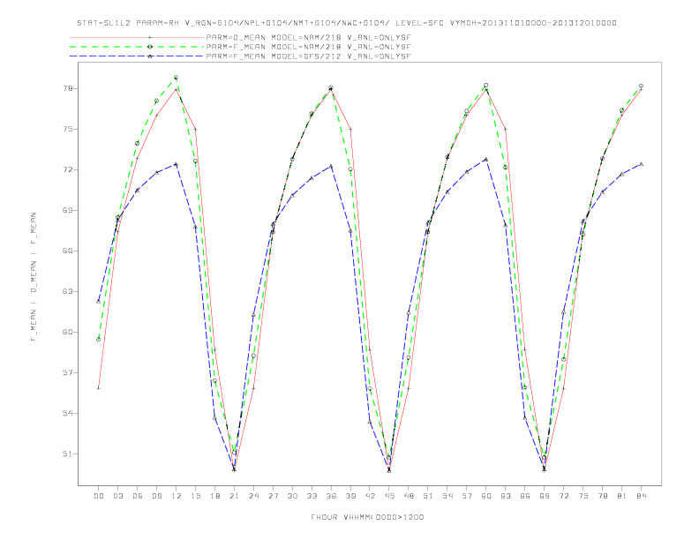
Task: Click the x-axis tick label 27
Action: (x=273, y=496)
